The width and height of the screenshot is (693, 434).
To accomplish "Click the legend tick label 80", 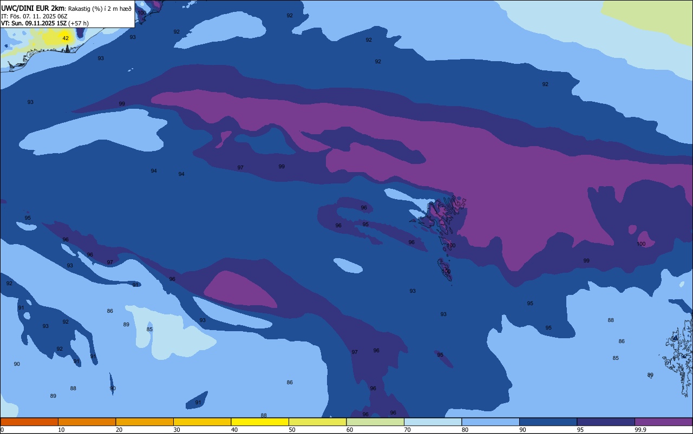I will 465,430.
